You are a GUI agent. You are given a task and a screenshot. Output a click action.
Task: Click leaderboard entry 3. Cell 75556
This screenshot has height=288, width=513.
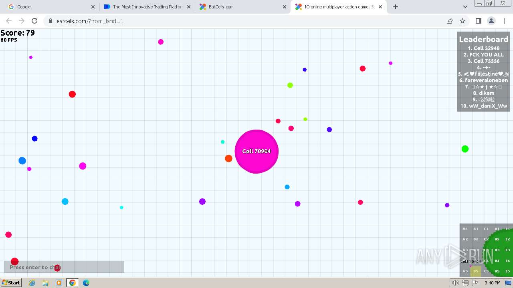point(483,61)
